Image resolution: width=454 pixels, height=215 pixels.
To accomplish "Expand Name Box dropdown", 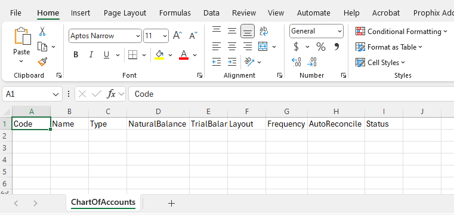I will pyautogui.click(x=55, y=94).
